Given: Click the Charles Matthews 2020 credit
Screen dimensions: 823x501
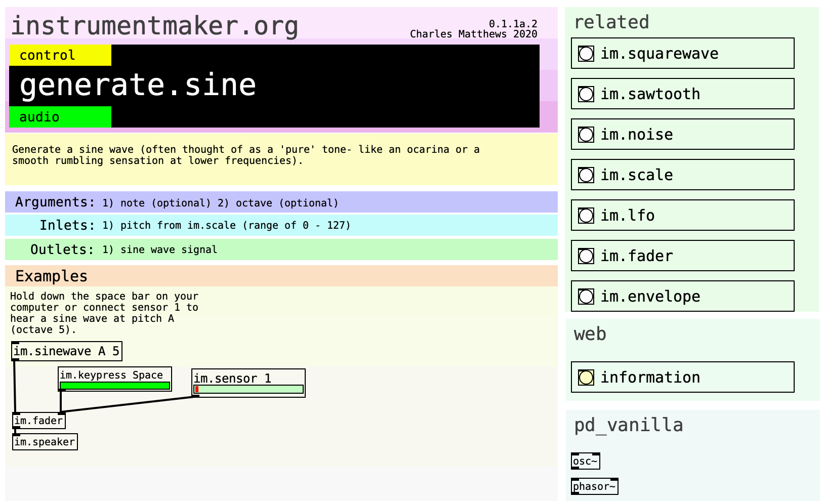Looking at the screenshot, I should [x=474, y=34].
